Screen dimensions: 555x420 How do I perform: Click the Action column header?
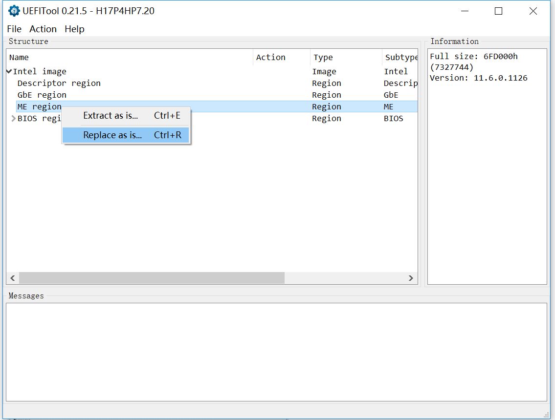coord(281,57)
